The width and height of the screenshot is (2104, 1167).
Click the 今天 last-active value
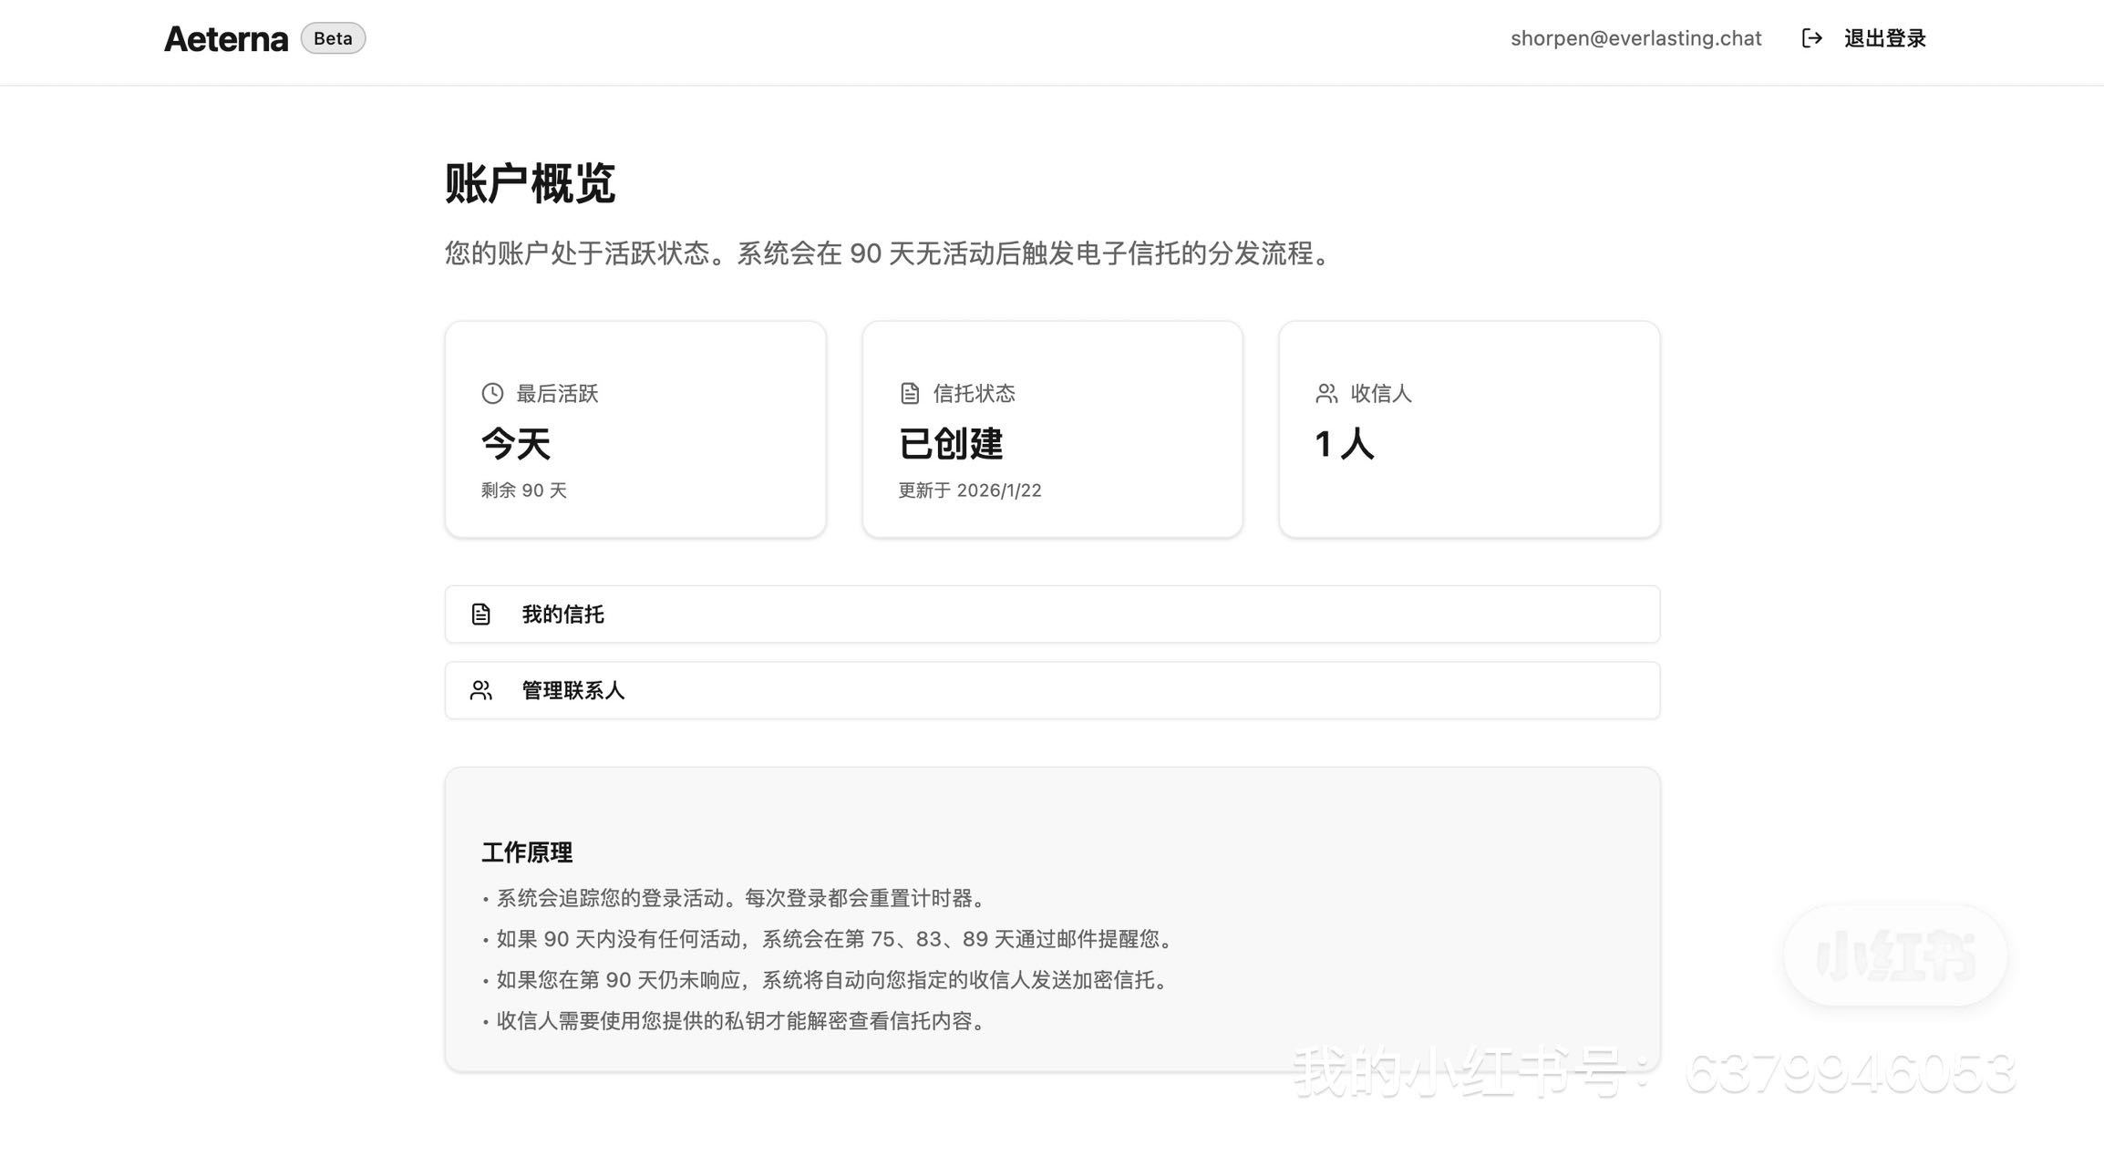(x=516, y=444)
